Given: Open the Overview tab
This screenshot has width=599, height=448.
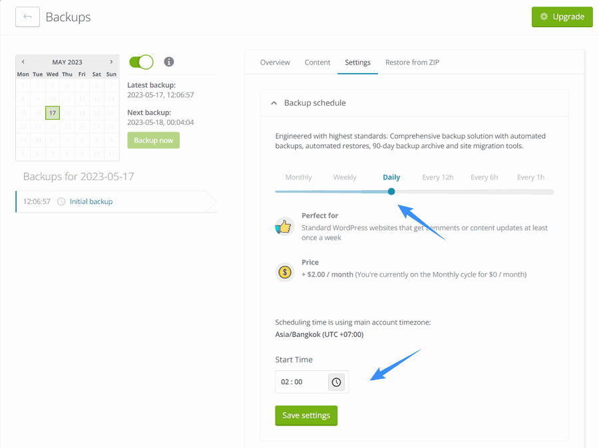Looking at the screenshot, I should tap(275, 62).
